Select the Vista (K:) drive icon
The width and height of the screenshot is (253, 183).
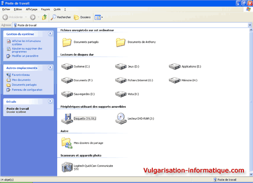[x=121, y=94]
